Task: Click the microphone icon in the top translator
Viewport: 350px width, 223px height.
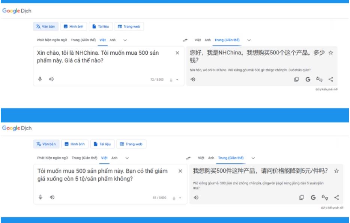Action: pyautogui.click(x=40, y=79)
